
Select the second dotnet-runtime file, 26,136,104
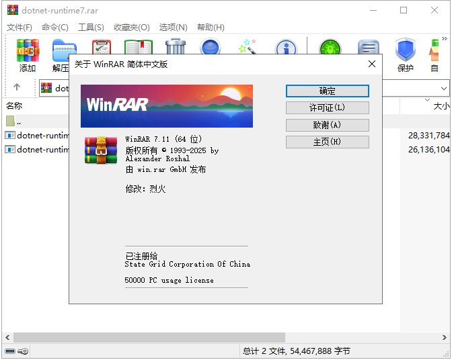(37, 149)
